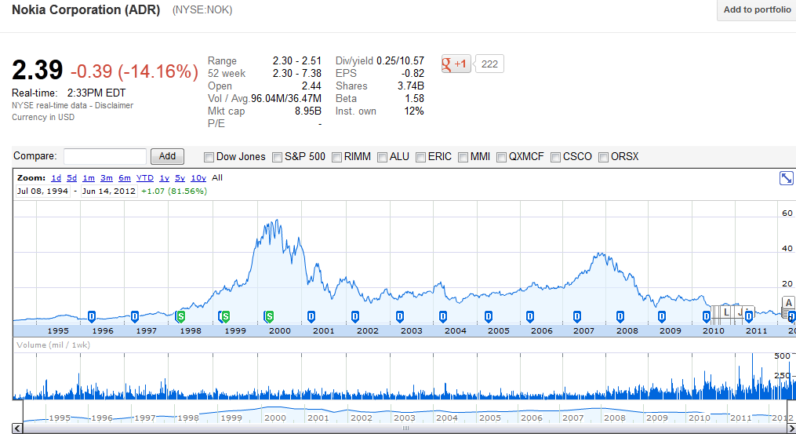Enable the ERIC comparison checkbox
Viewport: 796px width, 434px height.
420,158
